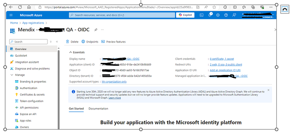Screen dimensions: 292x136
Task: Click the Microsoft Azure logo text
Action: tap(31, 15)
